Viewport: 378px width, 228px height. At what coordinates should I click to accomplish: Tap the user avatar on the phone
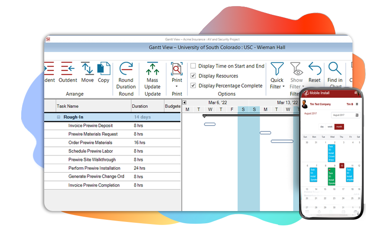pyautogui.click(x=305, y=104)
